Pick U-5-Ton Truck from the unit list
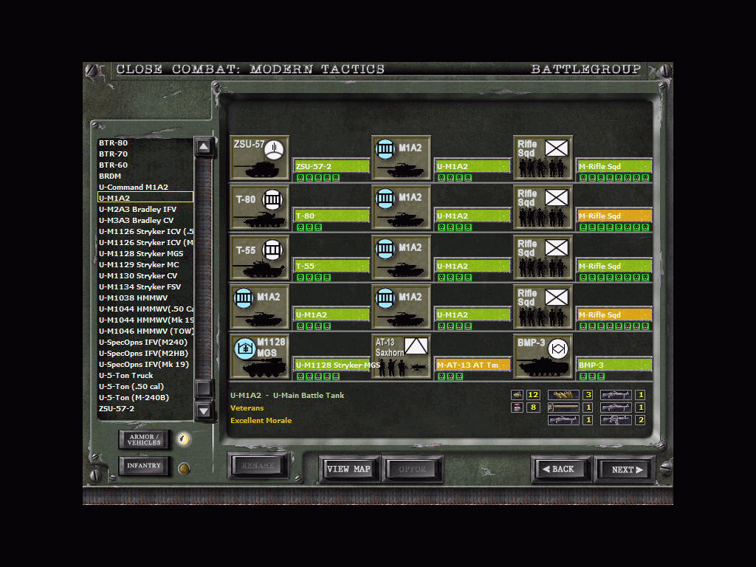Screen dimensions: 756x567 pyautogui.click(x=126, y=375)
